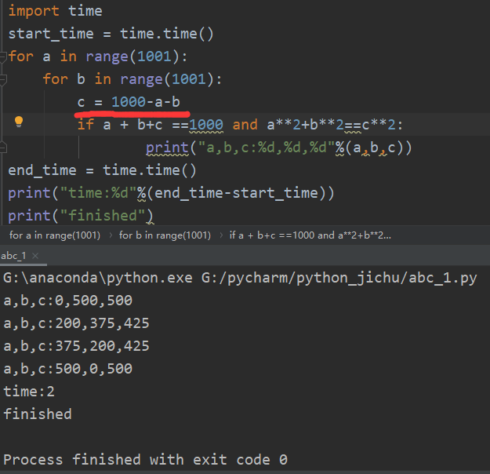Image resolution: width=490 pixels, height=474 pixels.
Task: Click the print("time:%d"...) code line
Action: coord(171,193)
